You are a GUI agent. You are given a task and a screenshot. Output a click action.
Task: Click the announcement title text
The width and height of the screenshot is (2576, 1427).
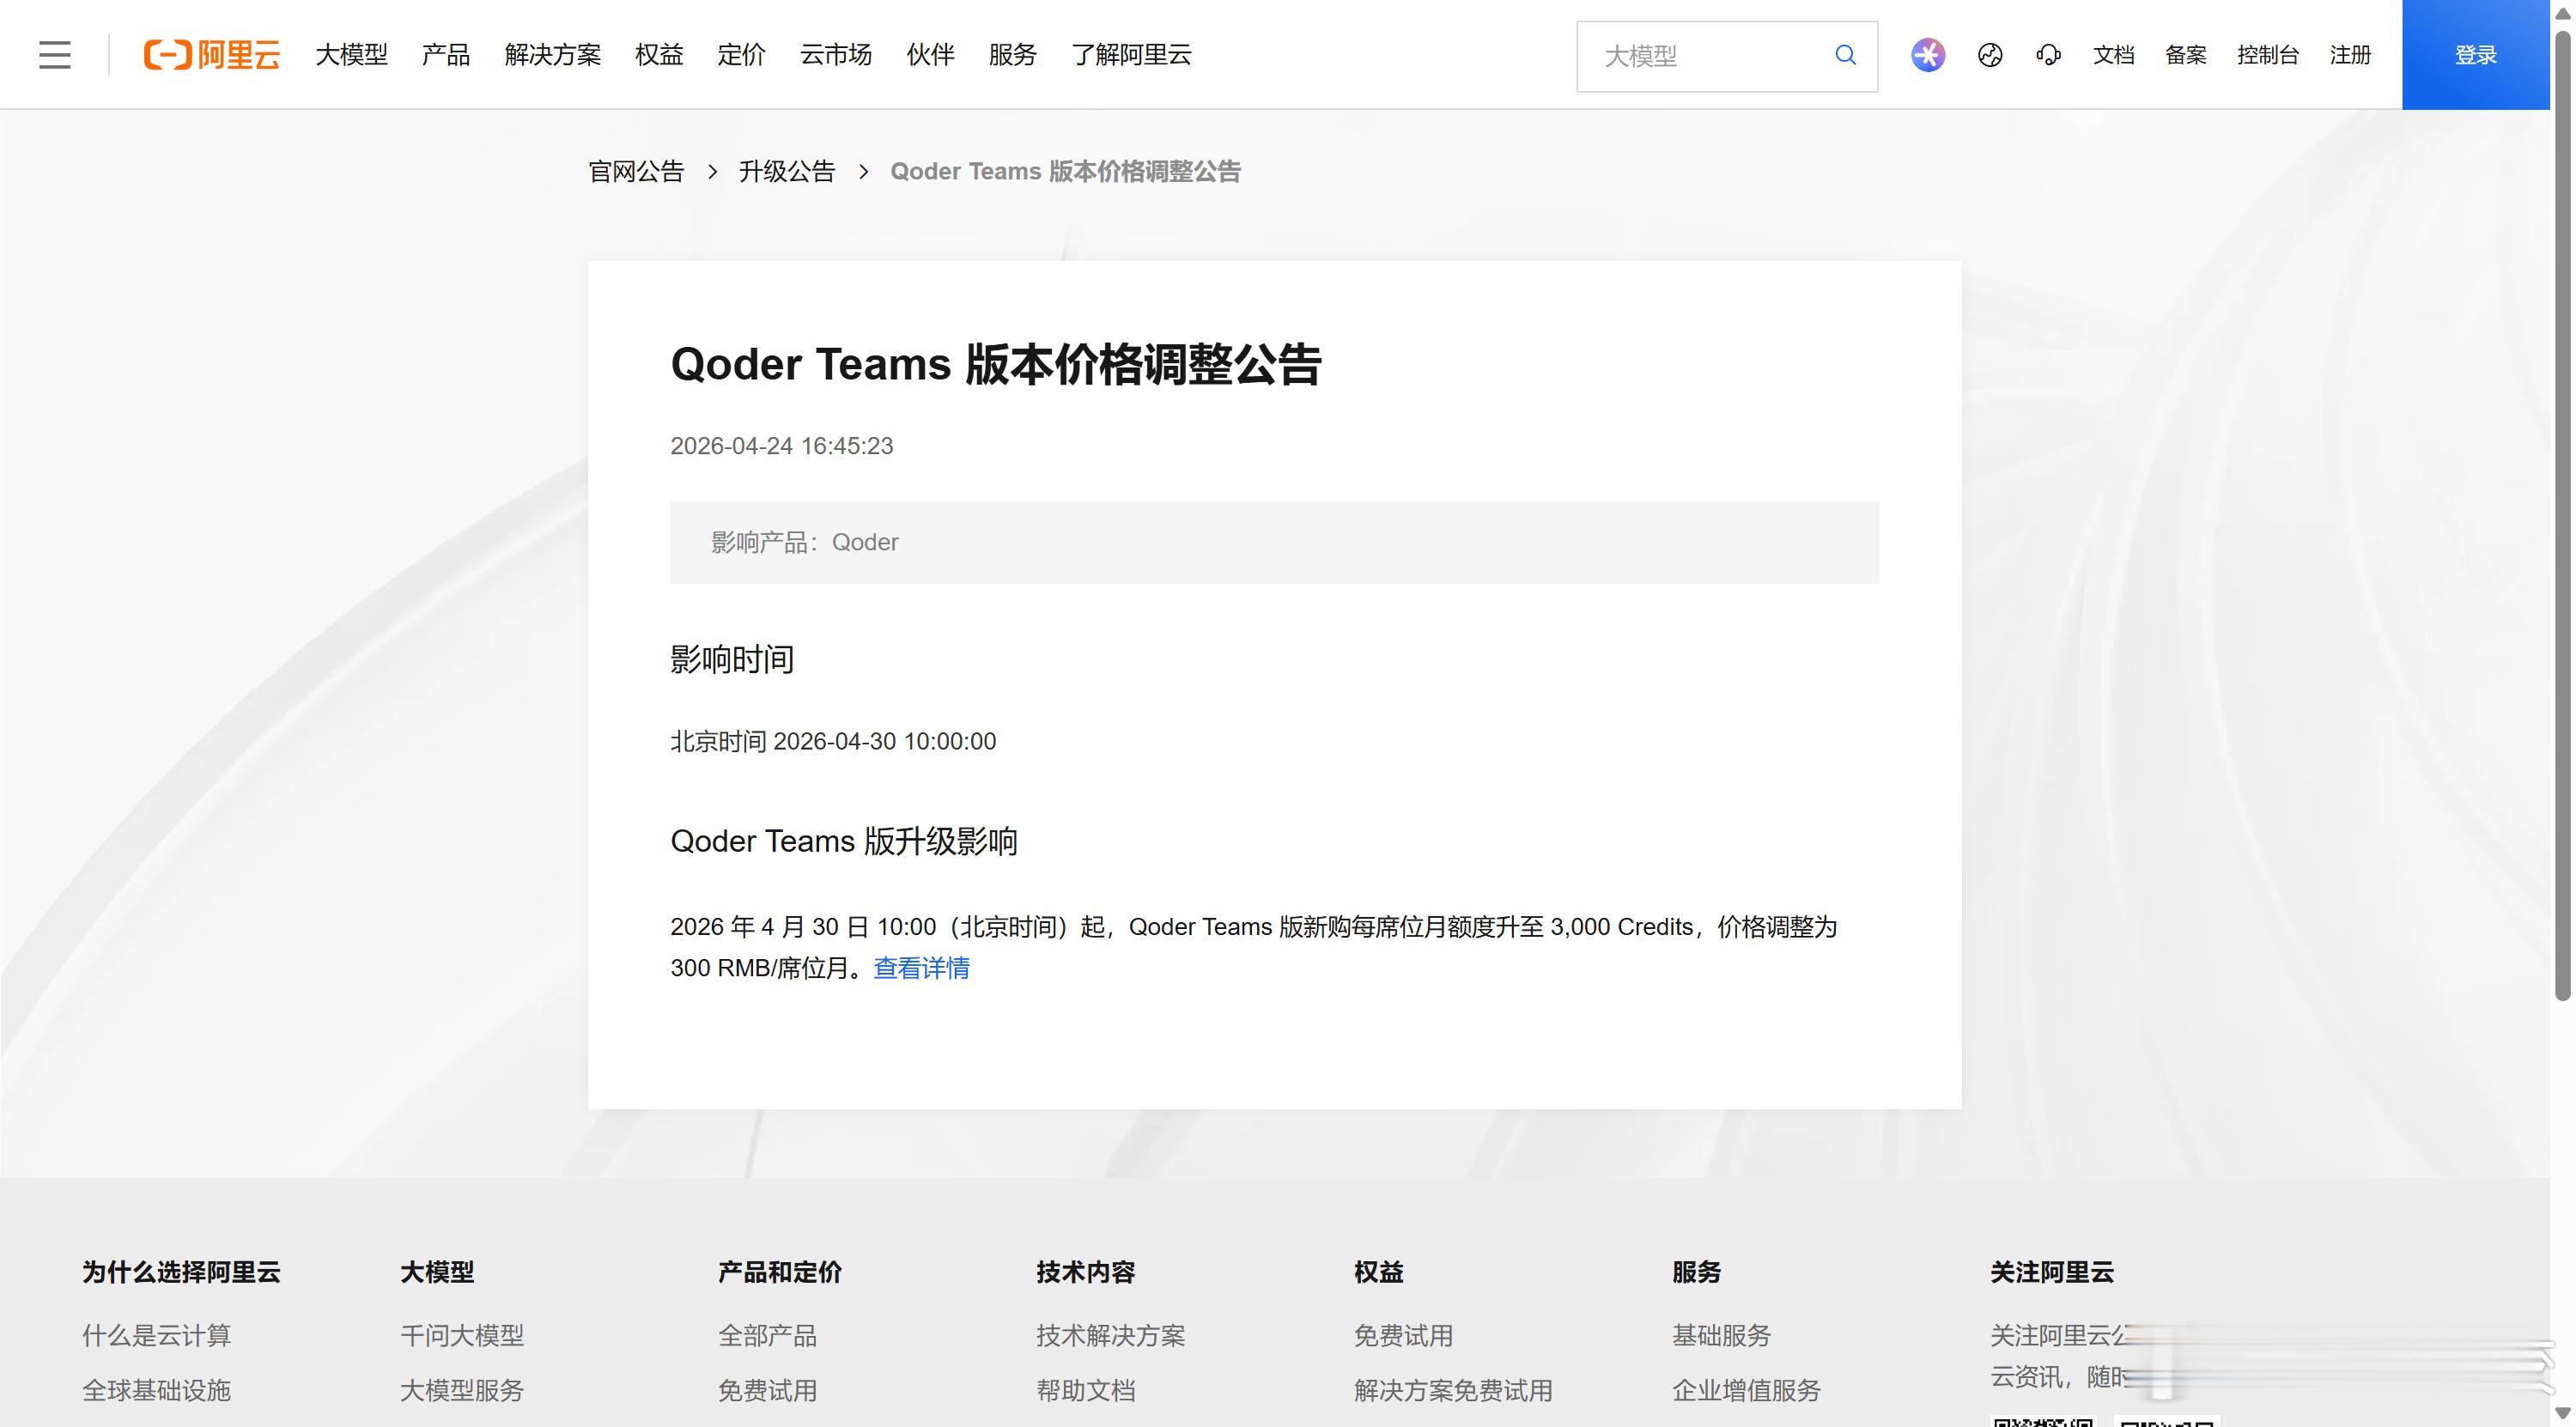point(996,364)
